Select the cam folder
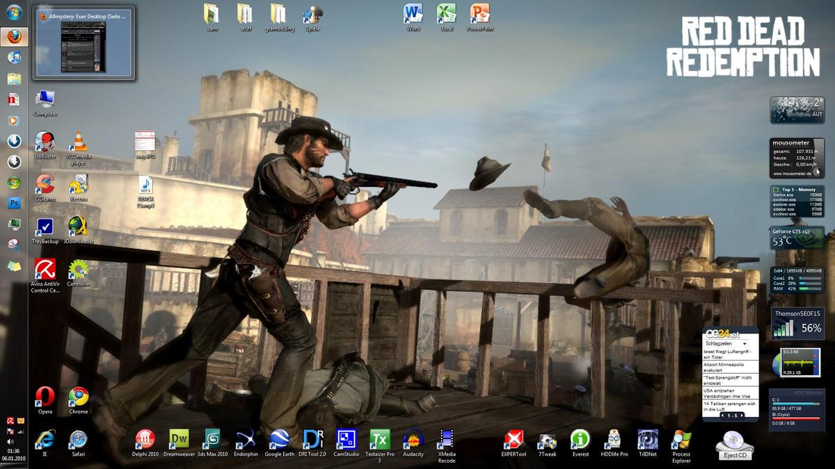Viewport: 835px width, 469px height. click(212, 17)
